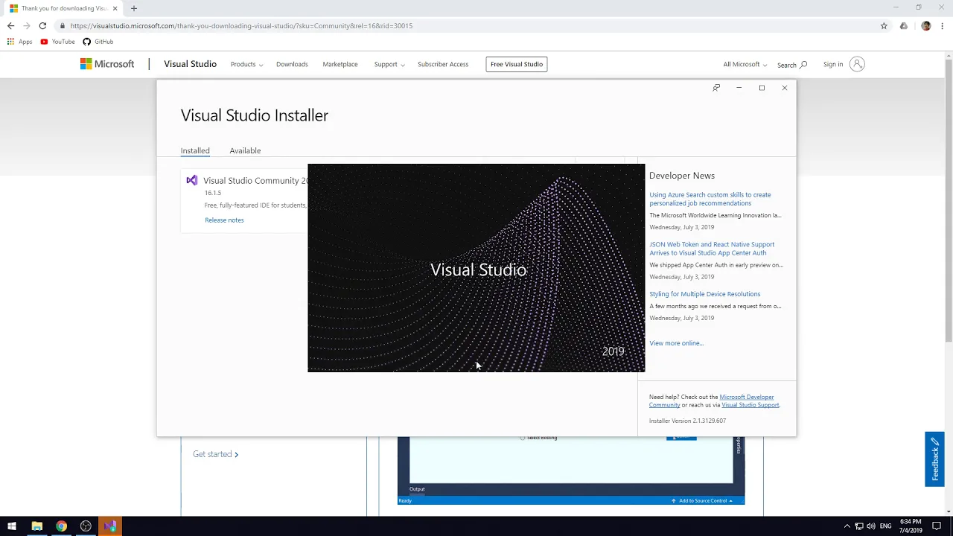This screenshot has width=953, height=536.
Task: Open the Windows Start menu
Action: click(x=12, y=526)
